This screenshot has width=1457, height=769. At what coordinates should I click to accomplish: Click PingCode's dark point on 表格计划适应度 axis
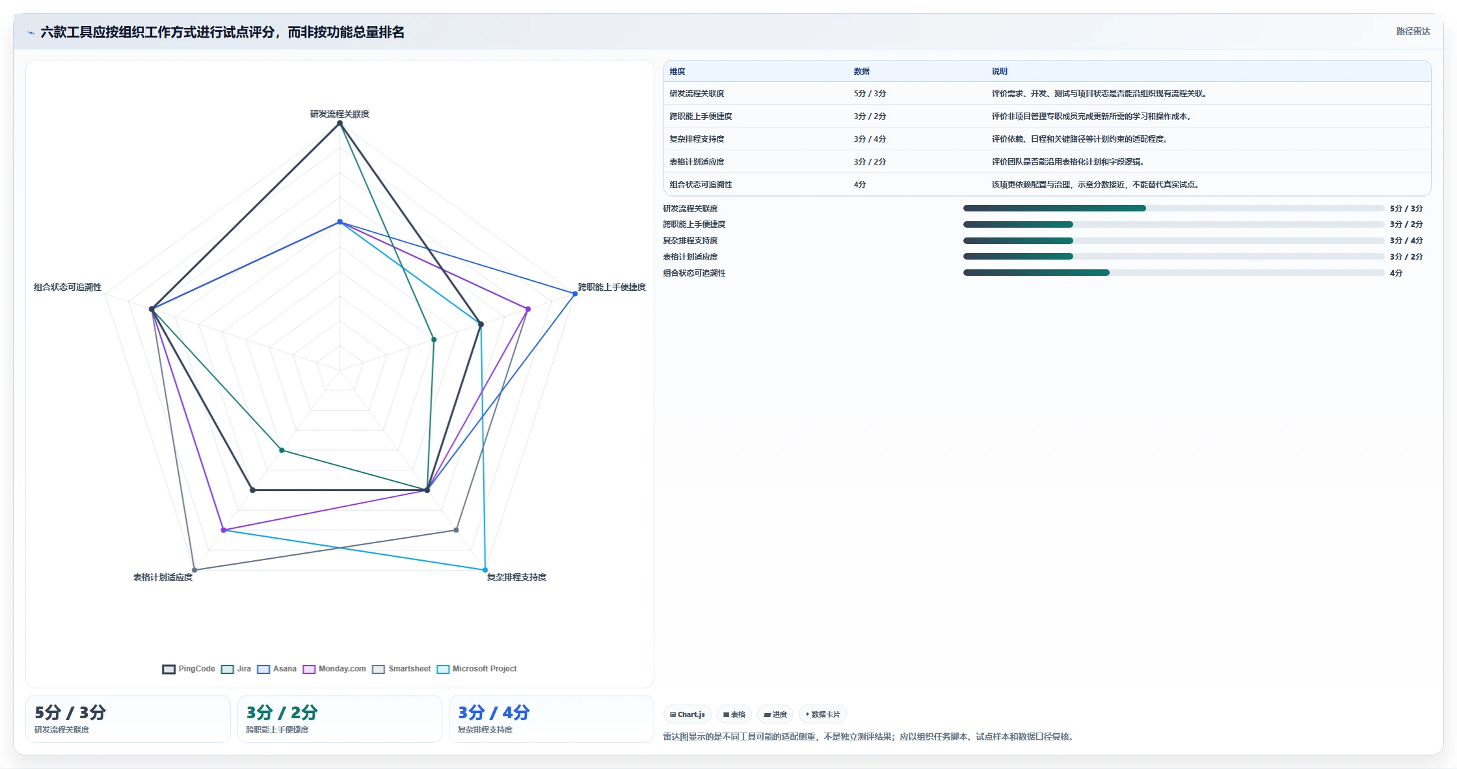click(x=253, y=490)
